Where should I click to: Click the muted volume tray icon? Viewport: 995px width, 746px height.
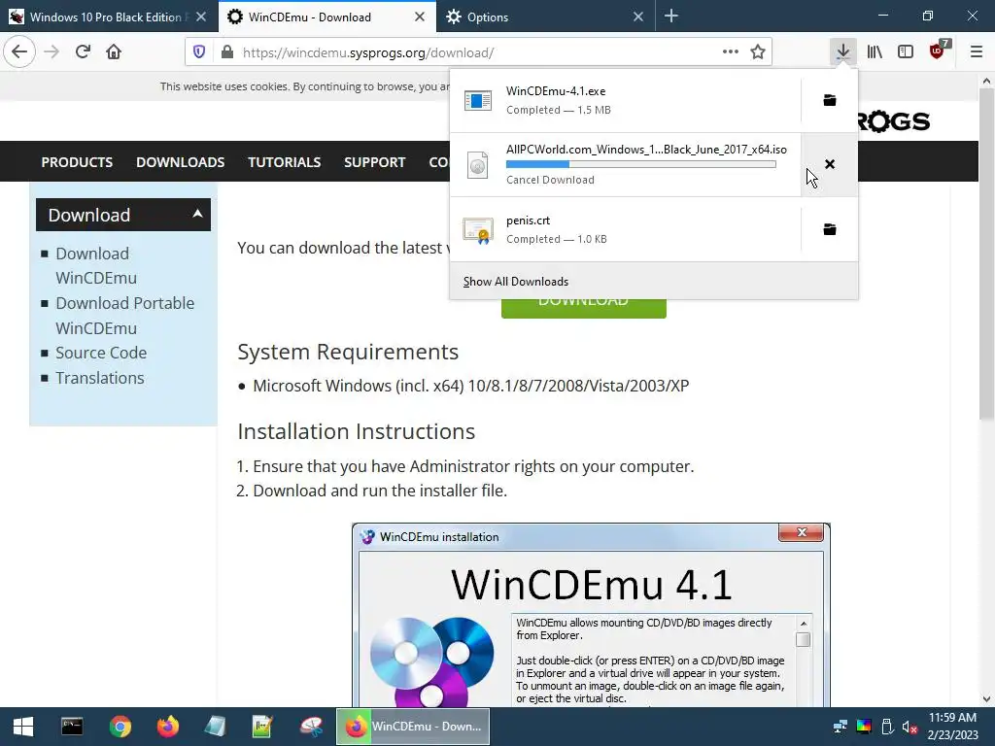coord(909,727)
